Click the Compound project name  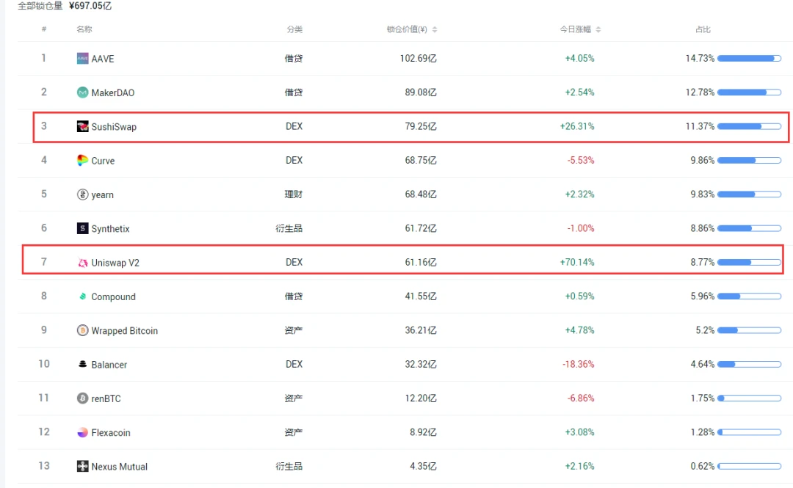click(113, 297)
